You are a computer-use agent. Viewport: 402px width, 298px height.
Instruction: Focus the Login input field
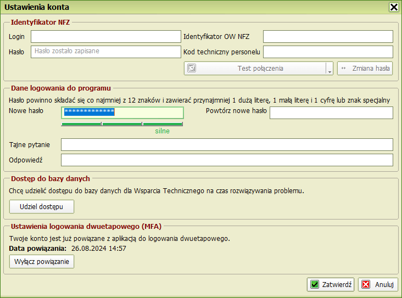click(105, 37)
